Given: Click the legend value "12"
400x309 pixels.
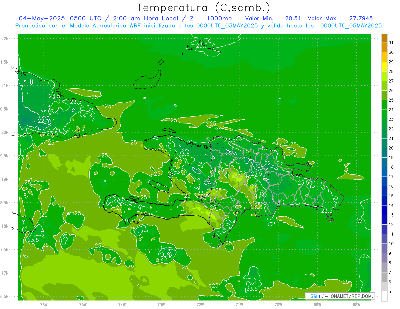Looking at the screenshot, I should pyautogui.click(x=391, y=224).
